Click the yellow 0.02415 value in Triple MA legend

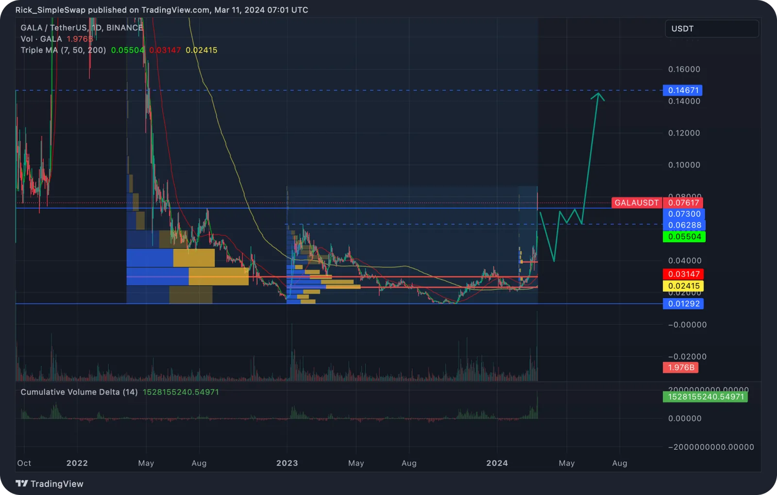(x=202, y=50)
